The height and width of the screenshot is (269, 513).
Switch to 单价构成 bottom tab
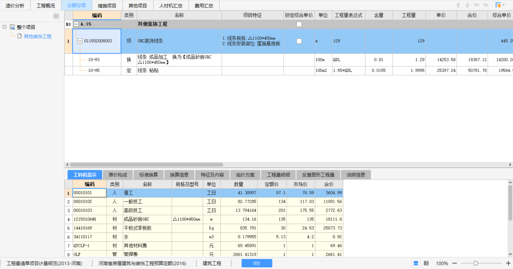[x=118, y=175]
